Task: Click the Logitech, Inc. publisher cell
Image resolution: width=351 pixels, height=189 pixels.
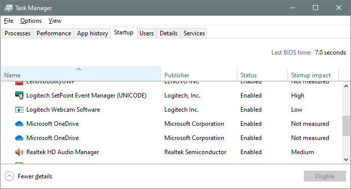Action: point(182,96)
